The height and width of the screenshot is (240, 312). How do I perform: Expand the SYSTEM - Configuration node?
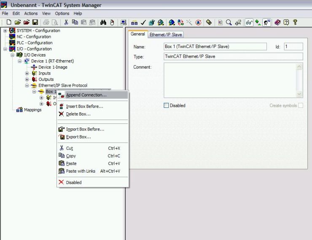click(x=5, y=31)
